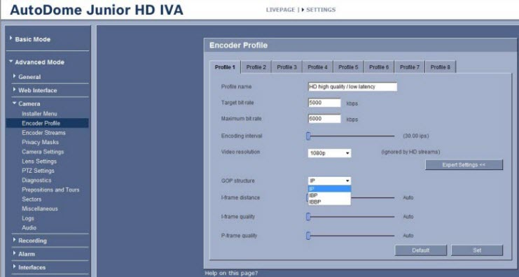Switch to the Profile 5 tab
The image size is (519, 277).
tap(348, 67)
